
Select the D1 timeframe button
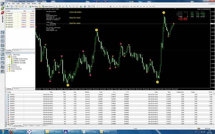coord(147,6)
